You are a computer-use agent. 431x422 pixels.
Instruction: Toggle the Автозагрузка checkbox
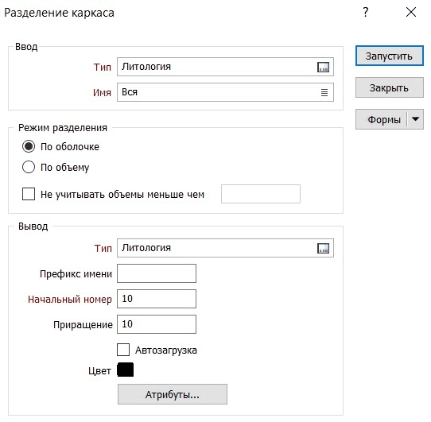[x=123, y=350]
